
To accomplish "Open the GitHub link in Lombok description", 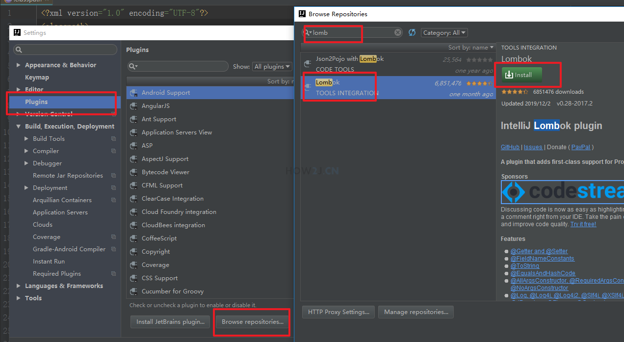I will 510,147.
